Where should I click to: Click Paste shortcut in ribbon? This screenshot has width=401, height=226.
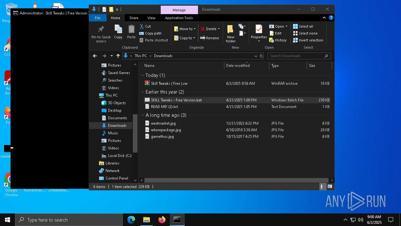click(154, 40)
